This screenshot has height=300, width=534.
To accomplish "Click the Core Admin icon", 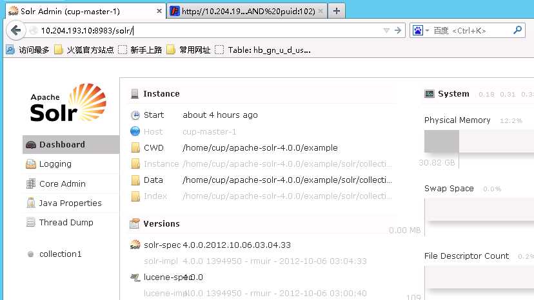I will (x=31, y=183).
